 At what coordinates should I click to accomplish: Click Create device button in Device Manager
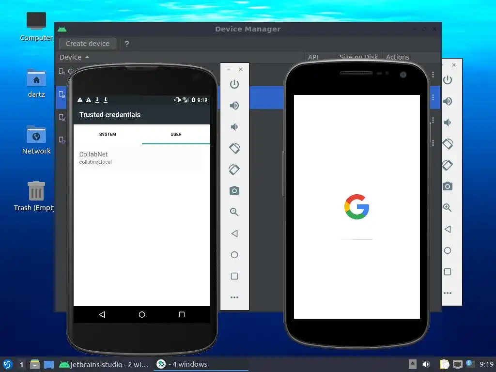(x=88, y=44)
